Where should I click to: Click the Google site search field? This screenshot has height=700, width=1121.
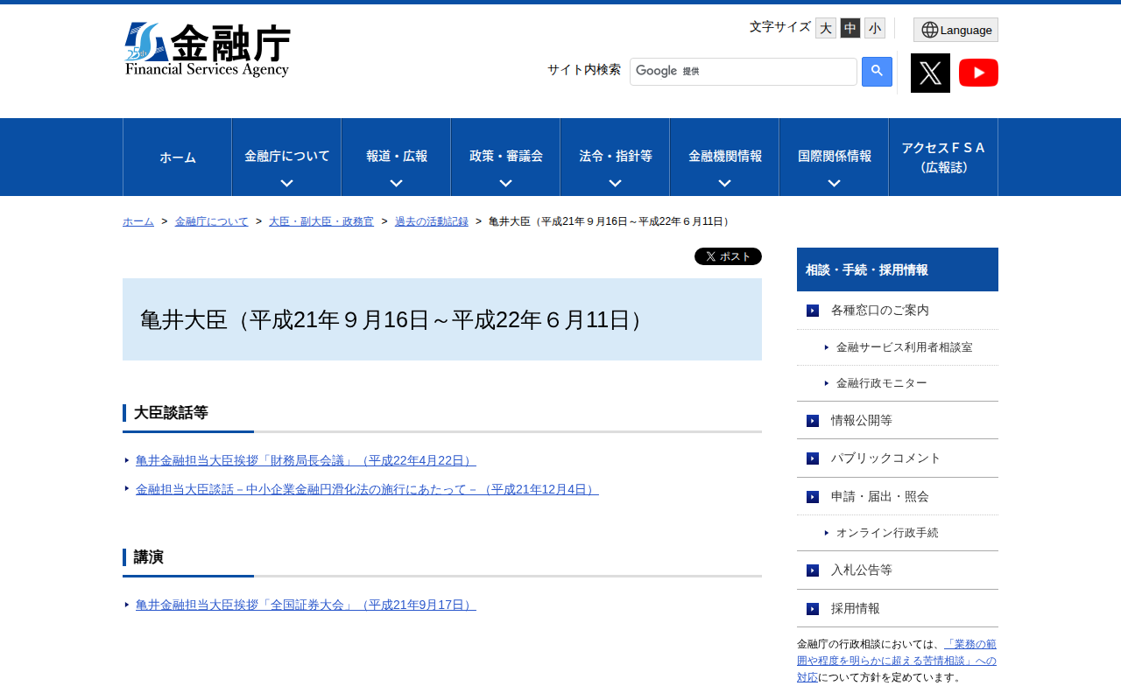743,72
